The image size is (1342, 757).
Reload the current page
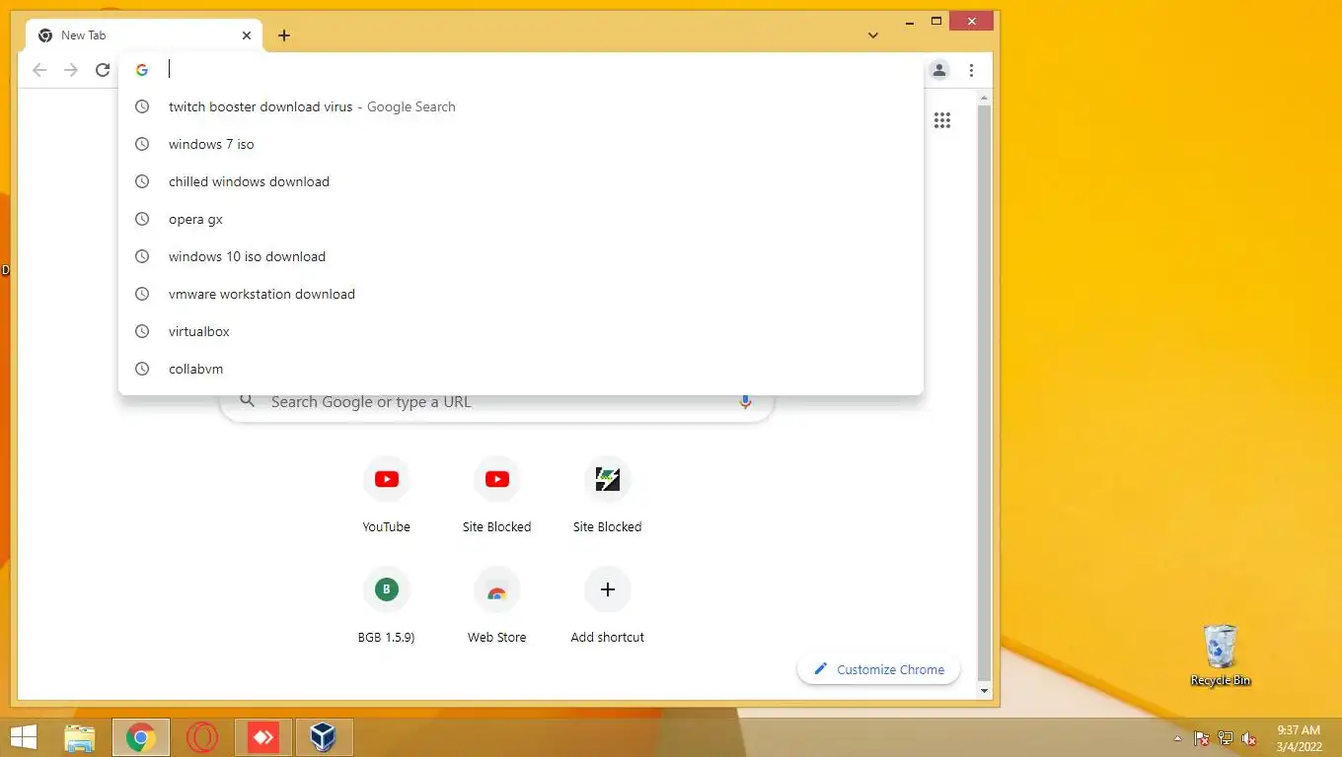click(x=103, y=70)
